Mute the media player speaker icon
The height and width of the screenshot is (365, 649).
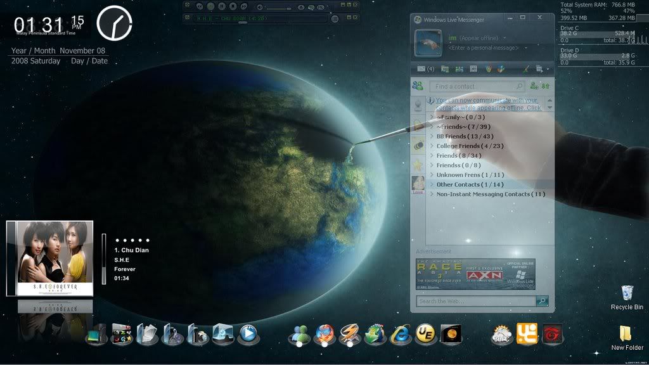[260, 7]
